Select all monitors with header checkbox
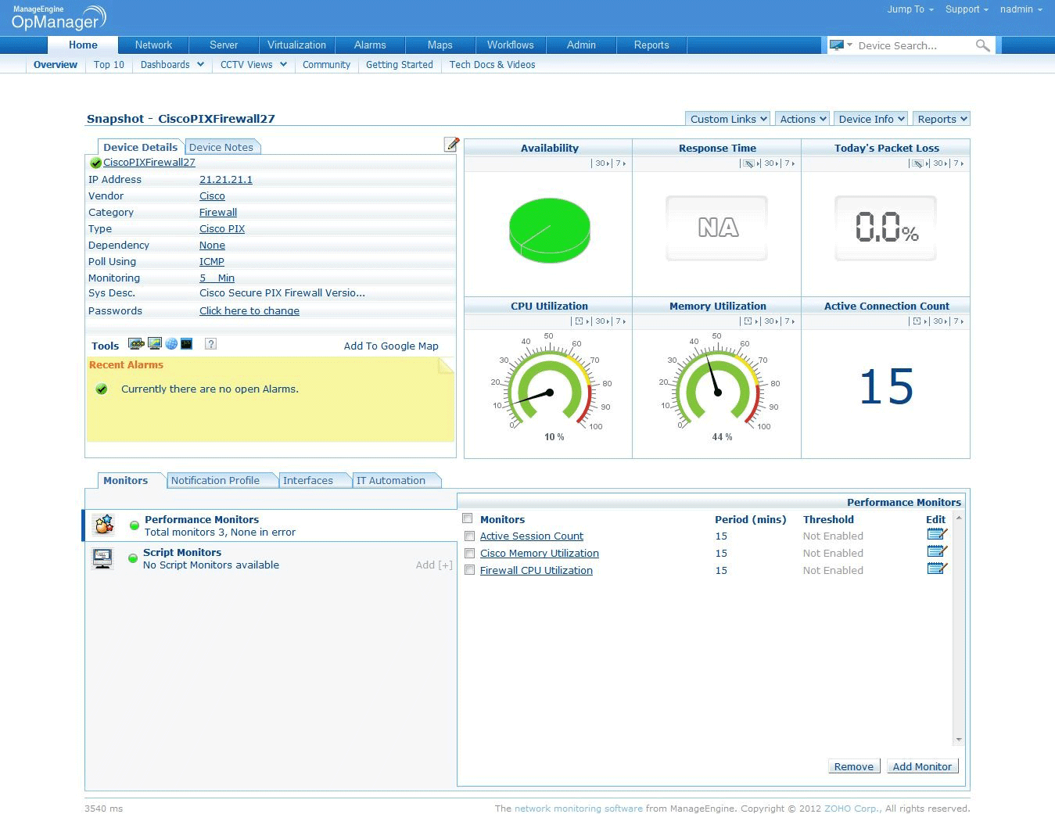The width and height of the screenshot is (1055, 814). click(x=468, y=518)
